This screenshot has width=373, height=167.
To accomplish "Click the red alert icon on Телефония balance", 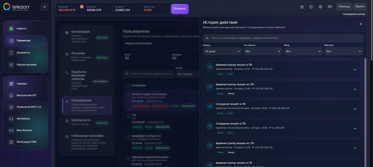I will pos(82,7).
